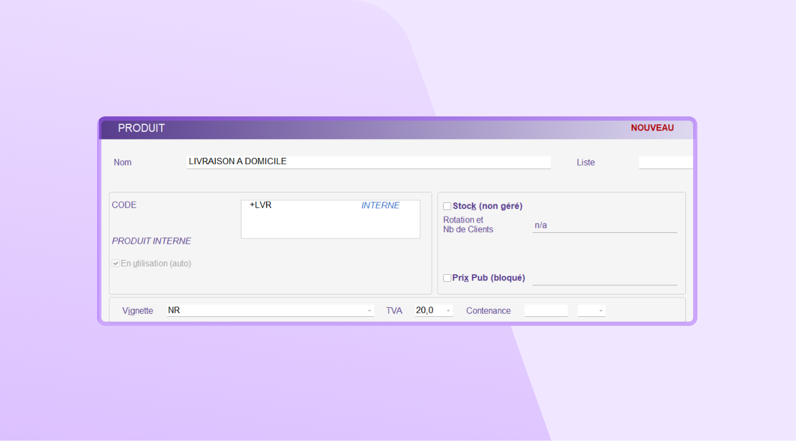Click the Liste input field

(x=665, y=162)
